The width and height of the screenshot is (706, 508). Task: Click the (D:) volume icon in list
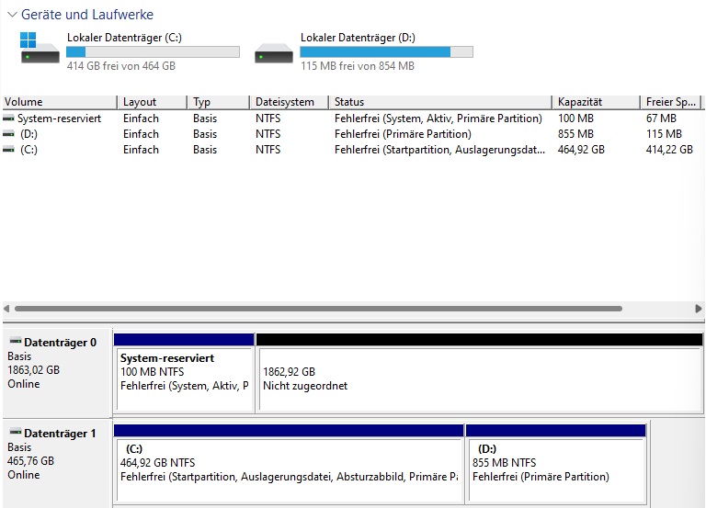pyautogui.click(x=8, y=134)
